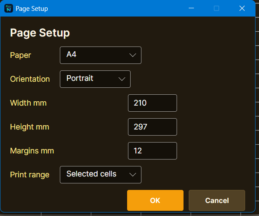Viewport: 259px width, 216px height.
Task: Click the large Page Setup heading
Action: click(x=40, y=33)
